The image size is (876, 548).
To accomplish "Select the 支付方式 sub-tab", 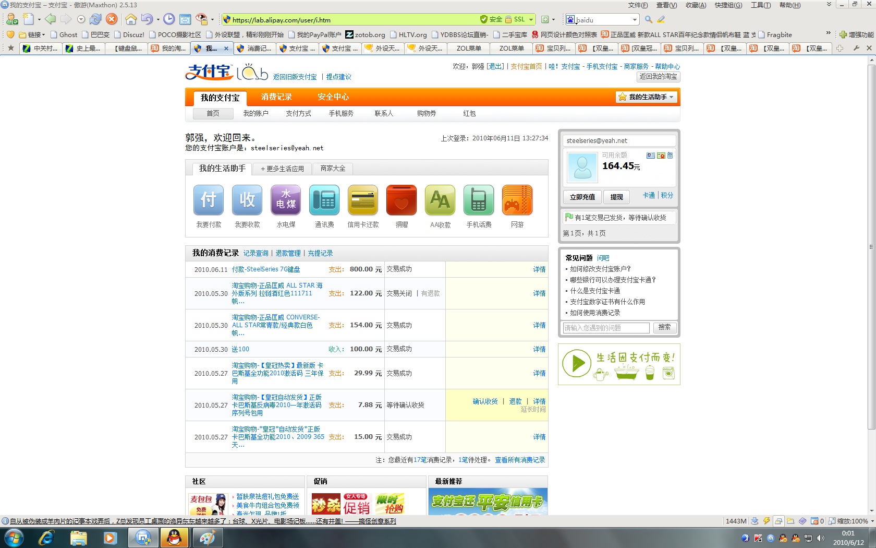I will pyautogui.click(x=298, y=113).
